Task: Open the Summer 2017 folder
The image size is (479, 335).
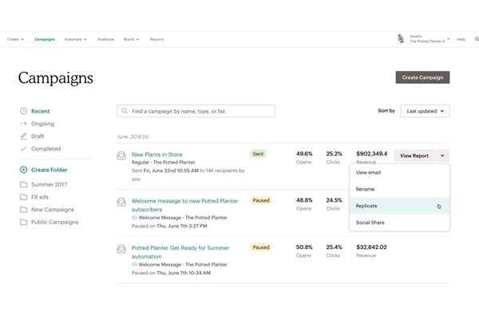Action: click(x=49, y=184)
